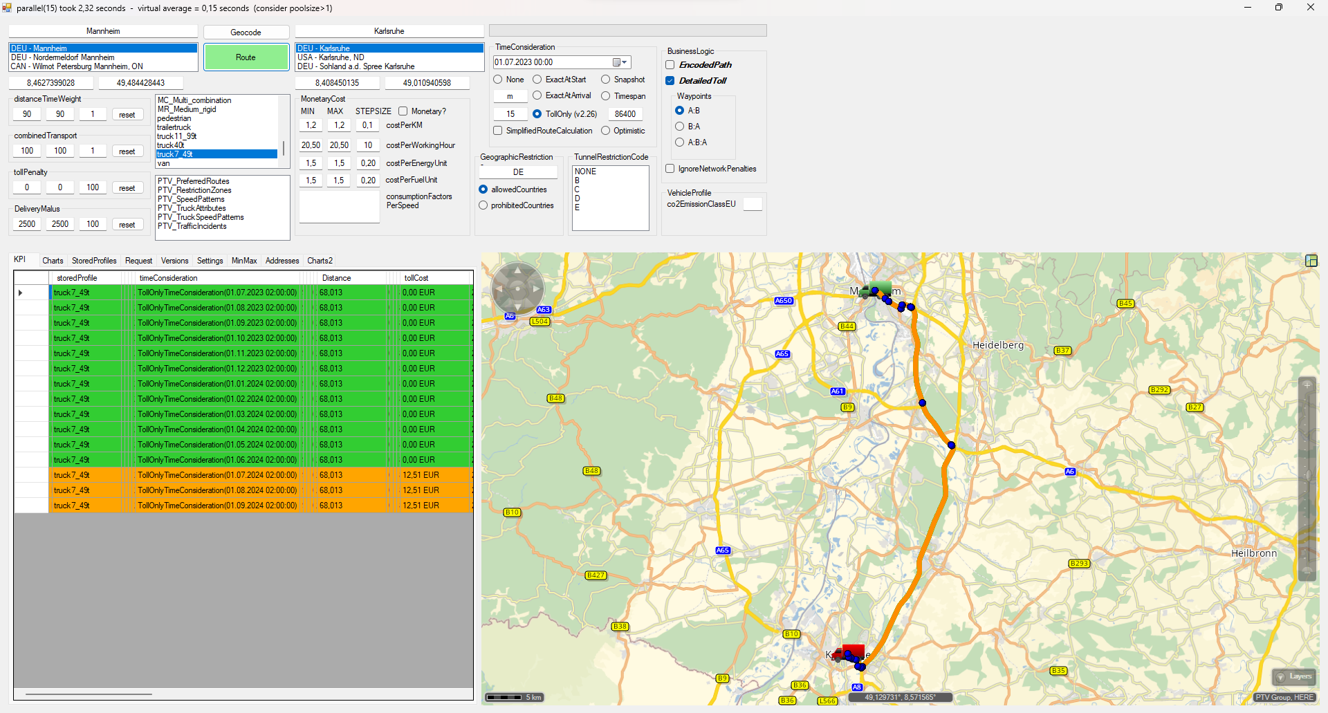Viewport: 1328px width, 713px height.
Task: Enable the EncodedPath checkbox
Action: 670,65
